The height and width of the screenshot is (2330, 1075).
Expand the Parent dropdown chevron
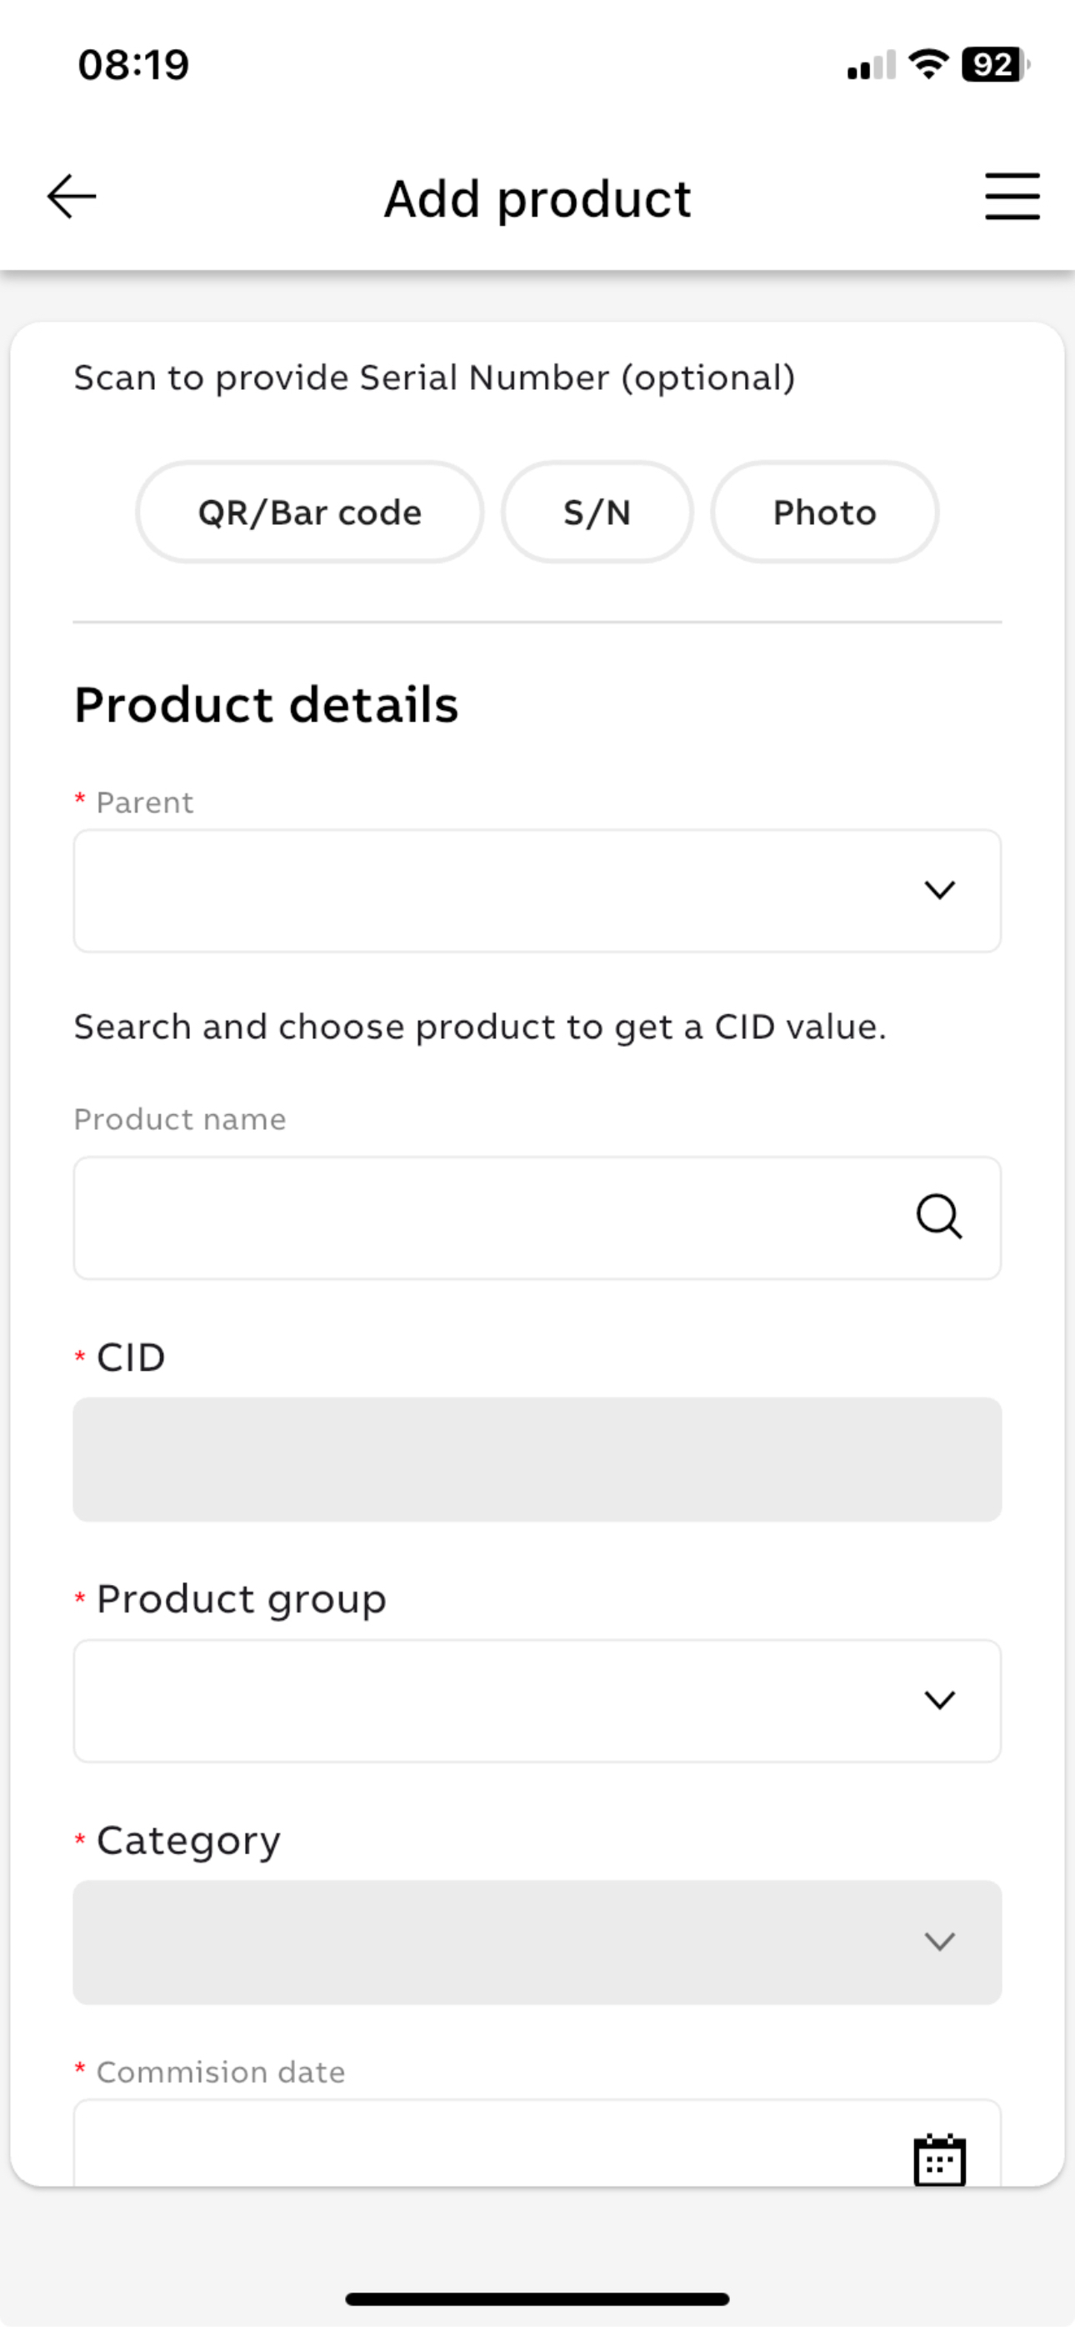[x=939, y=890]
